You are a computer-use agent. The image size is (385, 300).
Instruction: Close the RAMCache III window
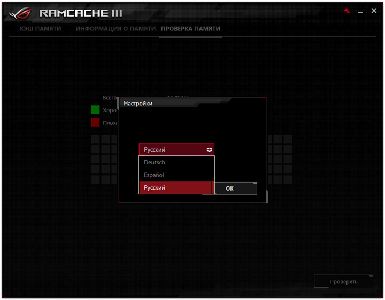[x=374, y=11]
